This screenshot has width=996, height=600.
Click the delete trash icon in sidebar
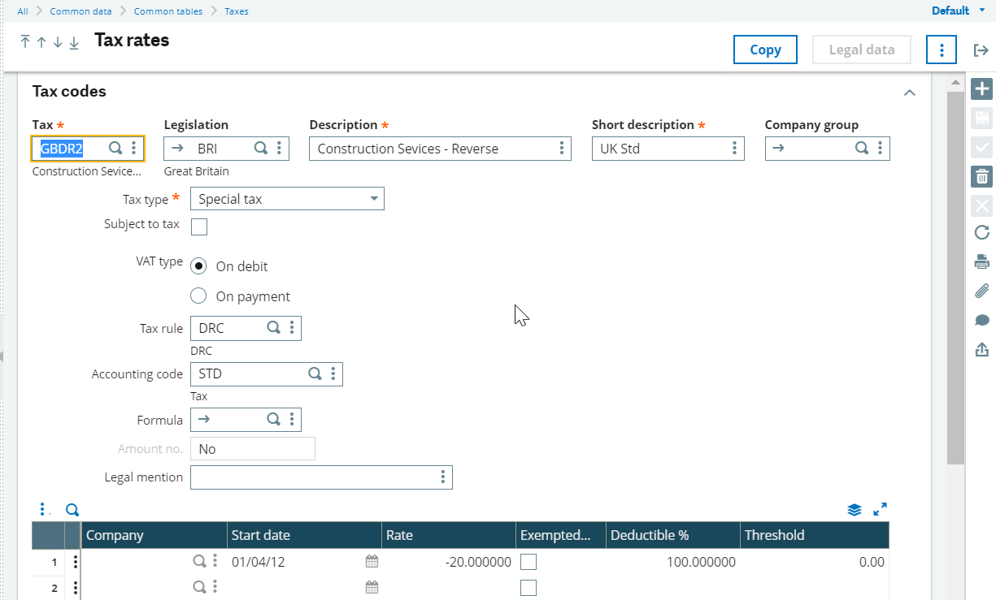[981, 176]
